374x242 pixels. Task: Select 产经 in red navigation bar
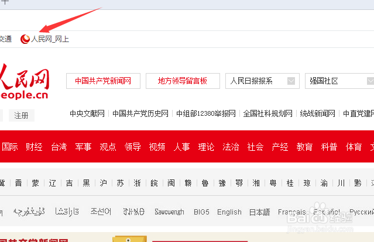tap(280, 147)
